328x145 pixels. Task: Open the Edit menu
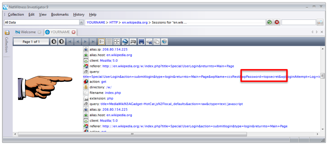coord(31,14)
